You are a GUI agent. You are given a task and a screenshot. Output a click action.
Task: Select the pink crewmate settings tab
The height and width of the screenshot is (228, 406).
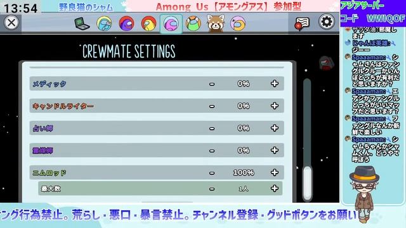[x=171, y=24]
